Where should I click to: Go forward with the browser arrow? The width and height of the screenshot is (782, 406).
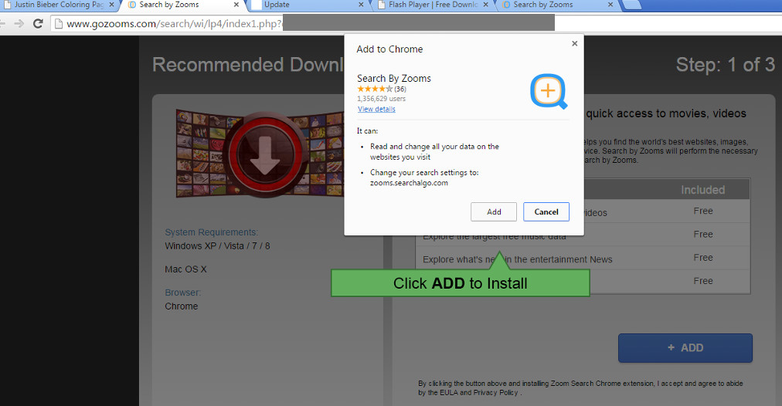tap(19, 23)
